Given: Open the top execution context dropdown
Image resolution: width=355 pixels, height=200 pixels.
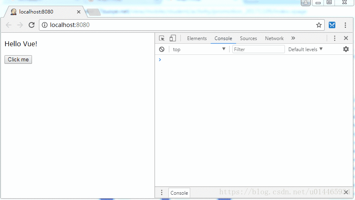Looking at the screenshot, I should point(199,49).
